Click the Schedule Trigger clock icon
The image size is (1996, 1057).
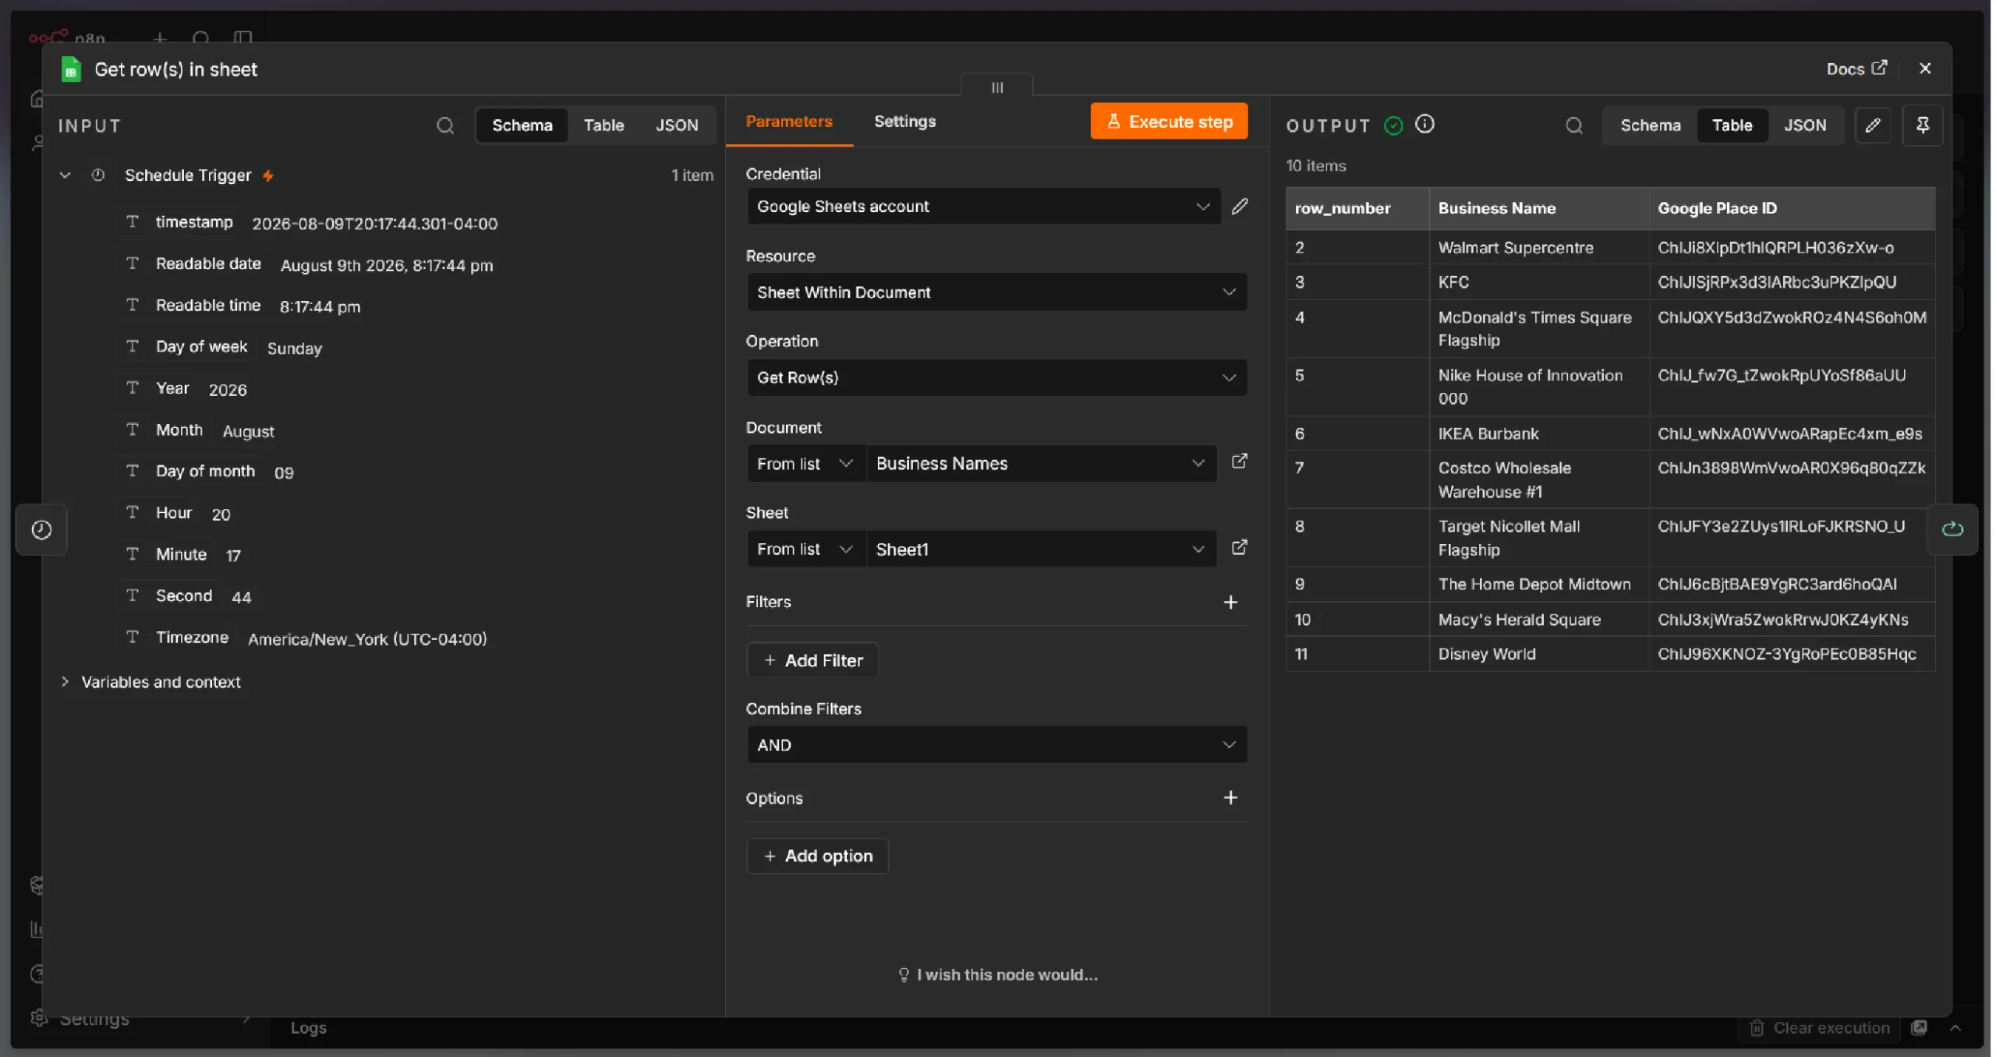point(97,175)
